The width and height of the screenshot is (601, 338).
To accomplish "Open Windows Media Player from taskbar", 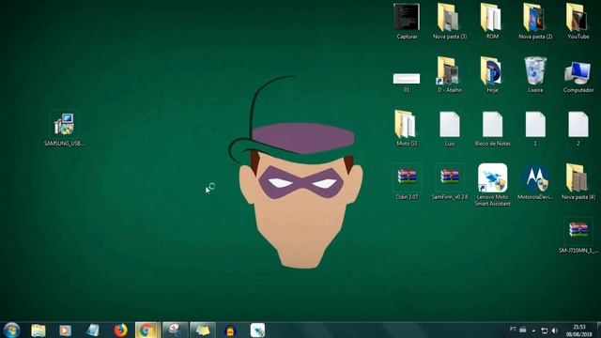I will click(x=65, y=330).
